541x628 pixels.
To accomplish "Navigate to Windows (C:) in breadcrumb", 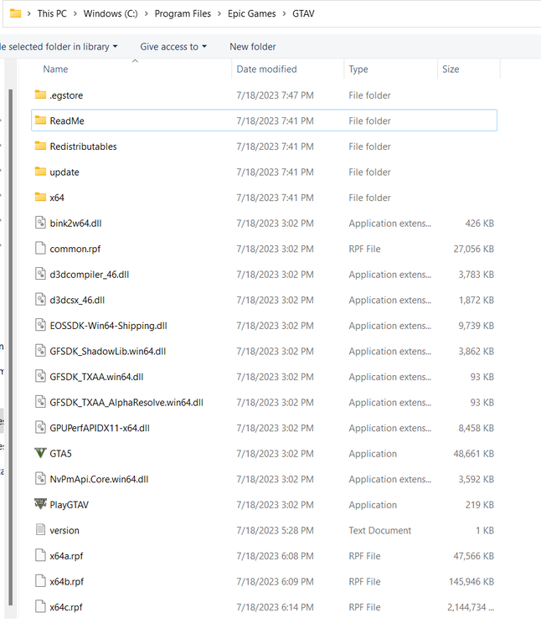I will [x=111, y=13].
